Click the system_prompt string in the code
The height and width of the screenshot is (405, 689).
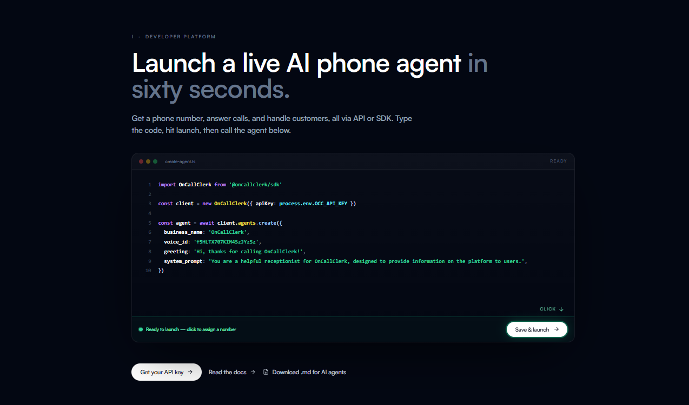click(x=366, y=261)
